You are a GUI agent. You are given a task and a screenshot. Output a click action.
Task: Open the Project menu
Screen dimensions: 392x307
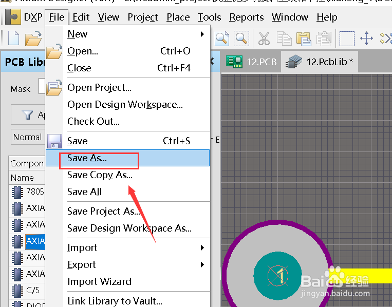(x=142, y=17)
